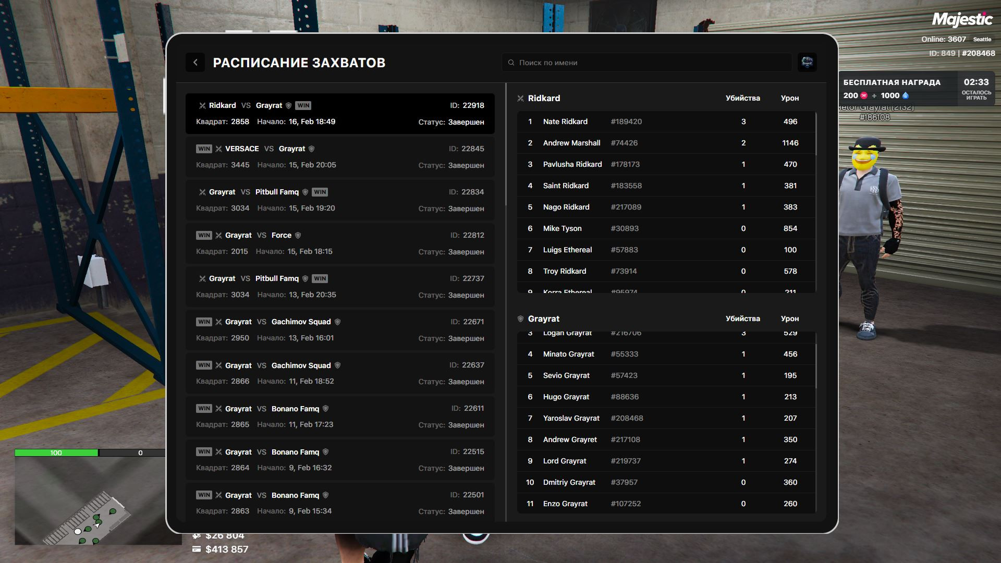Click the Majestic logo
Viewport: 1001px width, 563px height.
tap(962, 20)
